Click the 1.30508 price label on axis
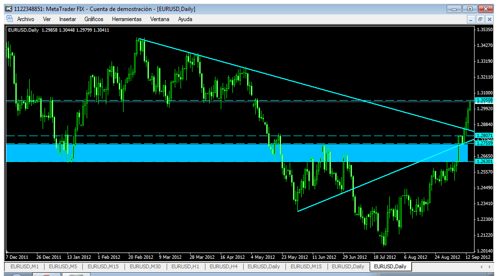 485,100
